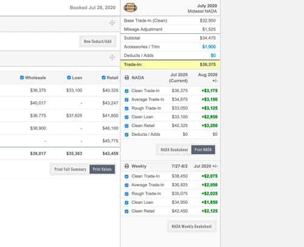Click the retail value $41,850
304x247 pixels.
tap(110, 115)
